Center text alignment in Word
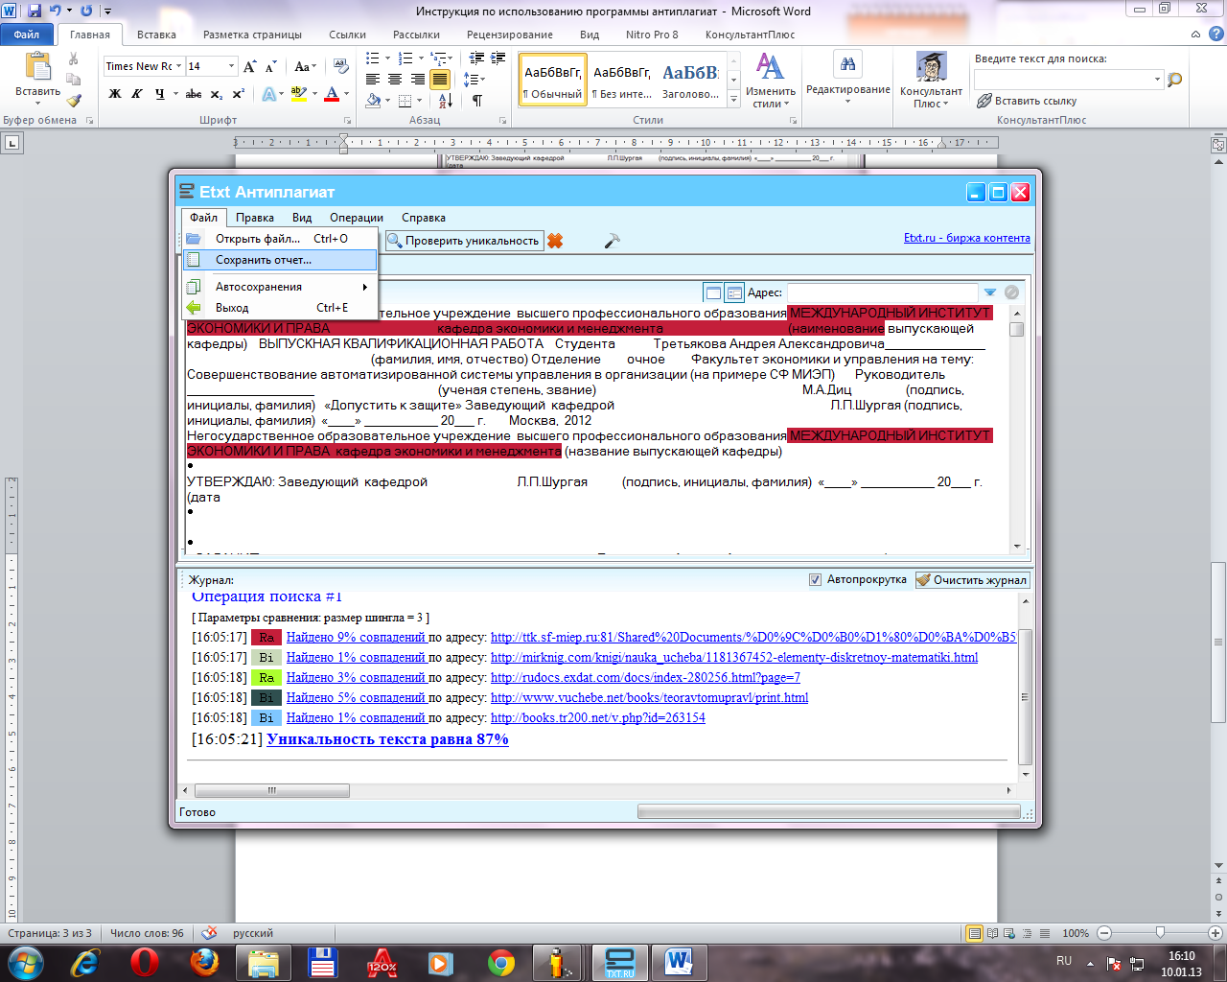 (395, 80)
